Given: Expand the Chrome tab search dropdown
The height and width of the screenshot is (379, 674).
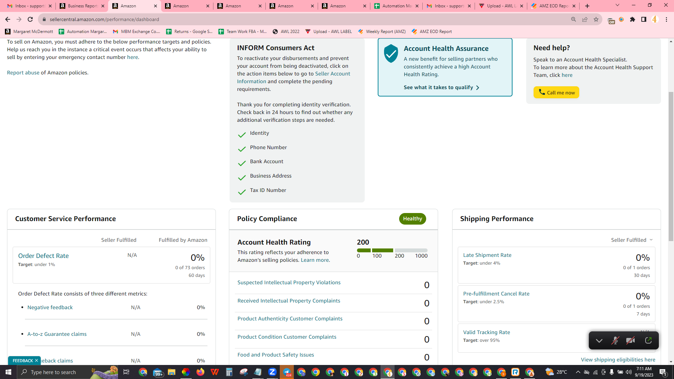Looking at the screenshot, I should pyautogui.click(x=617, y=5).
